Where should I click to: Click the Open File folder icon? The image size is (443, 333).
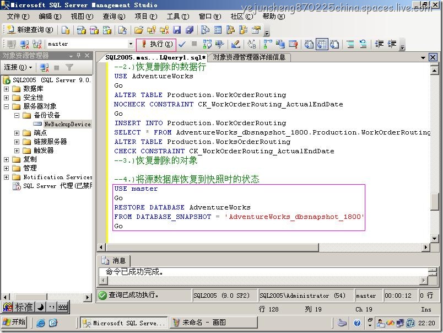[138, 30]
